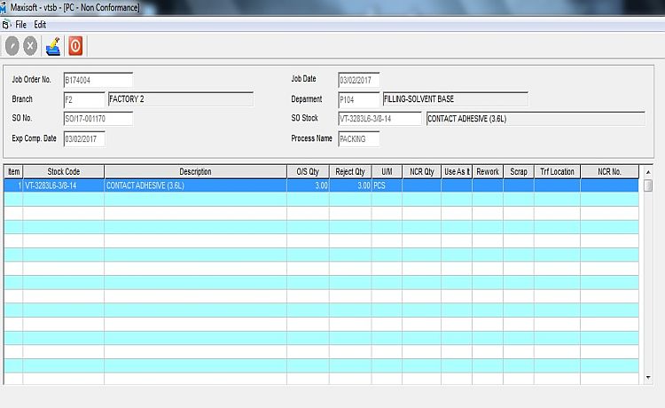The width and height of the screenshot is (665, 408).
Task: Select the SO No. input field
Action: 98,119
